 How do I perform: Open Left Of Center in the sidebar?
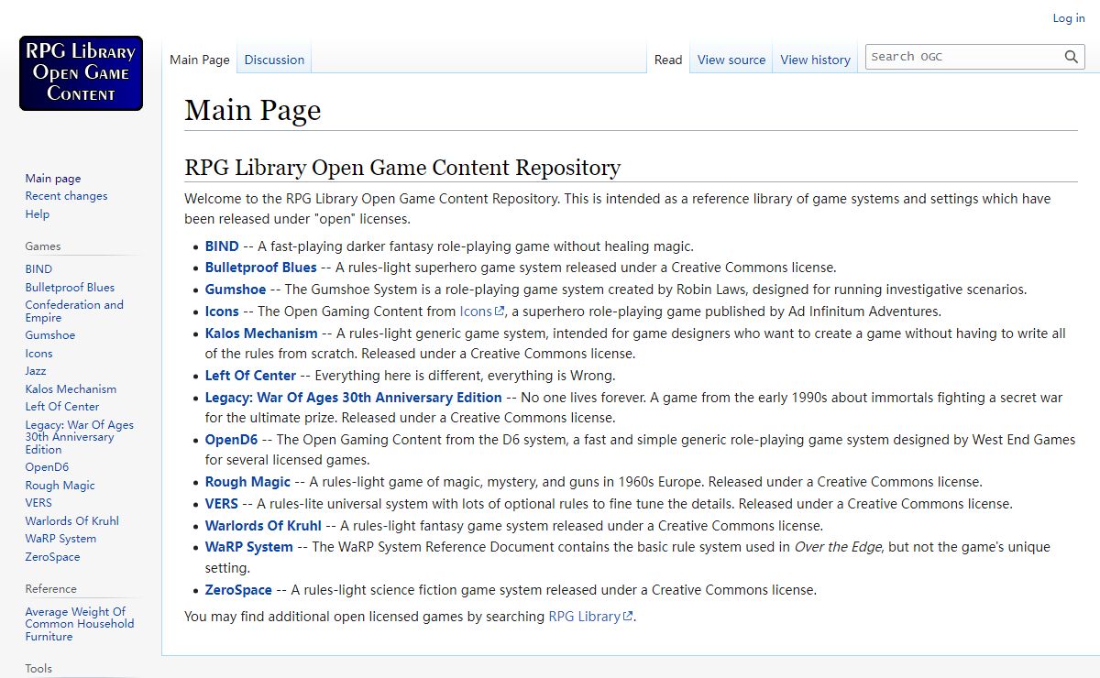pos(62,407)
